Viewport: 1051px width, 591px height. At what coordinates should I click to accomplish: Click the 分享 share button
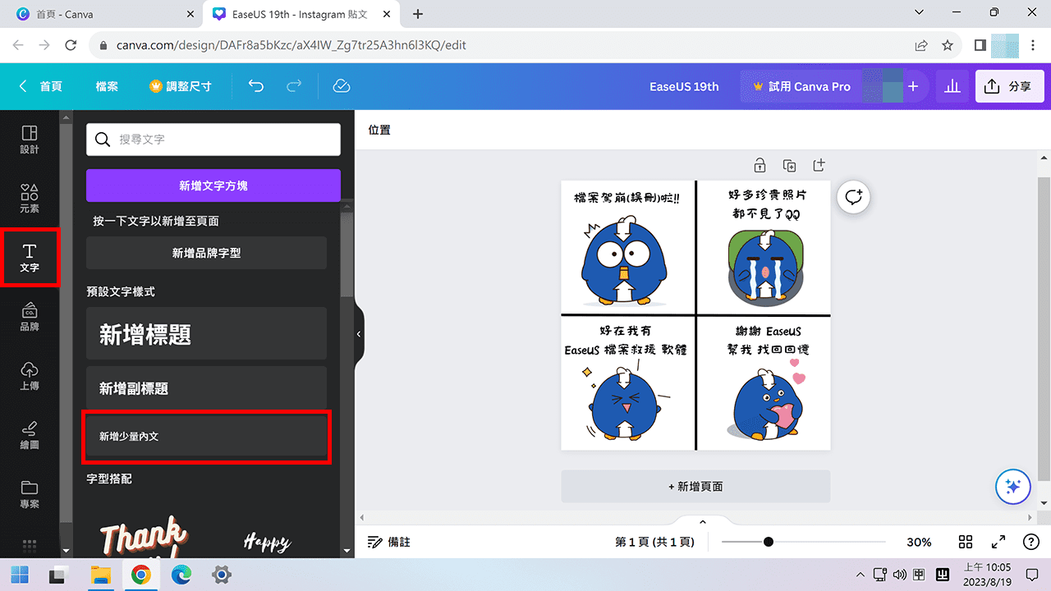coord(1009,85)
